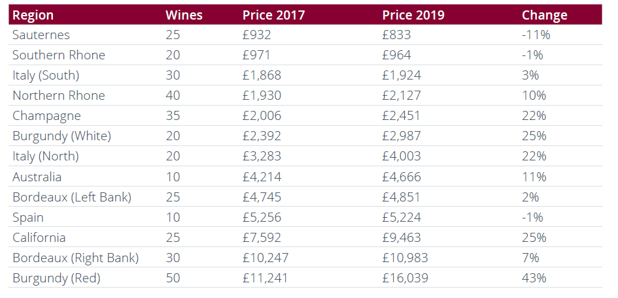Image resolution: width=618 pixels, height=298 pixels.
Task: Click the Change column header
Action: point(544,15)
